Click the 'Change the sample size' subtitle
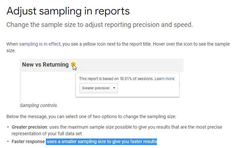Image resolution: width=242 pixels, height=148 pixels. click(100, 25)
